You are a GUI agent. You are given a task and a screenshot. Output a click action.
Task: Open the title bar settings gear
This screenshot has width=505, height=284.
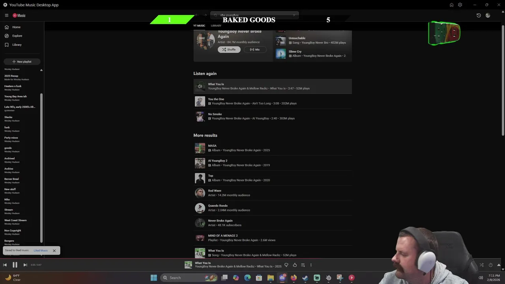(460, 5)
